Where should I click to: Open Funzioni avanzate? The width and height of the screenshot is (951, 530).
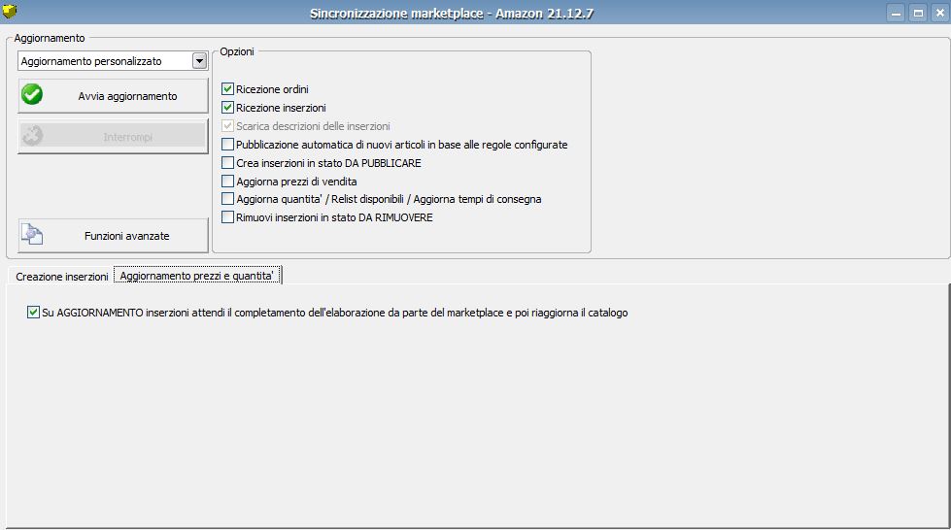[x=113, y=236]
